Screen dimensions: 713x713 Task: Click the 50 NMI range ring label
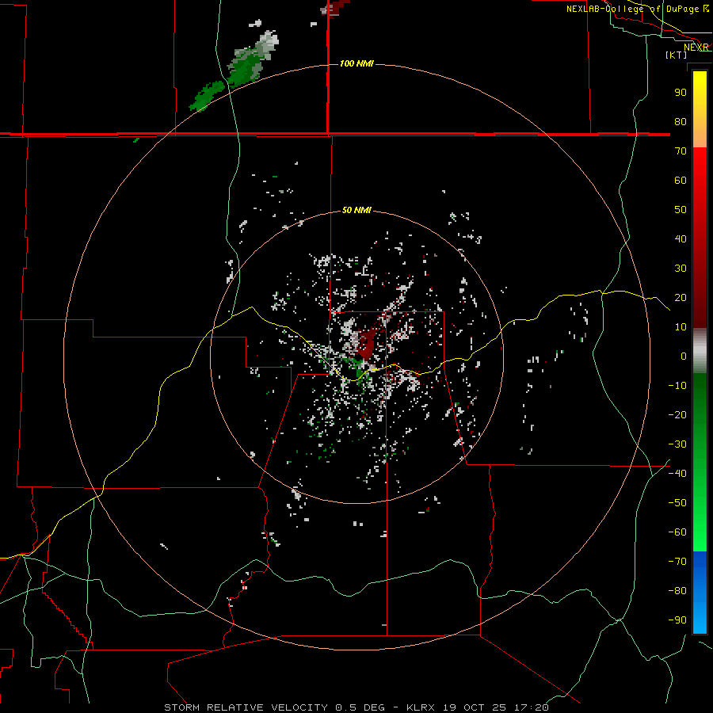click(x=356, y=210)
